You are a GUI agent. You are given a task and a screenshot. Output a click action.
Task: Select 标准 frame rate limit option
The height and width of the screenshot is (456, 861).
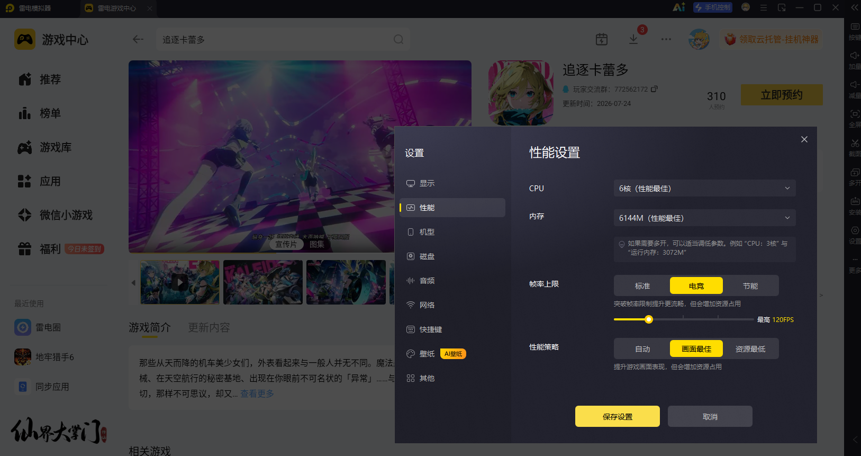click(642, 285)
